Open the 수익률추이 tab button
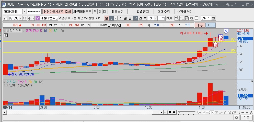The image size is (254, 122). (185, 12)
